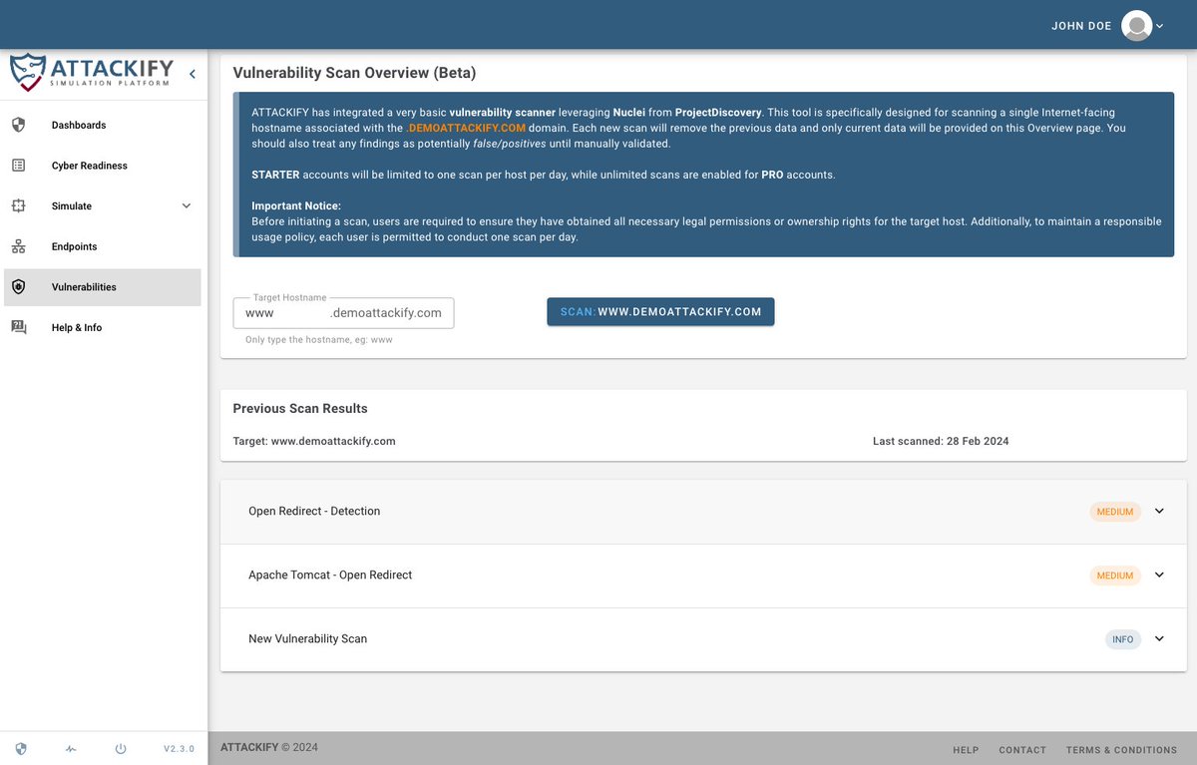
Task: Click the Help & Info chat icon
Action: click(18, 327)
